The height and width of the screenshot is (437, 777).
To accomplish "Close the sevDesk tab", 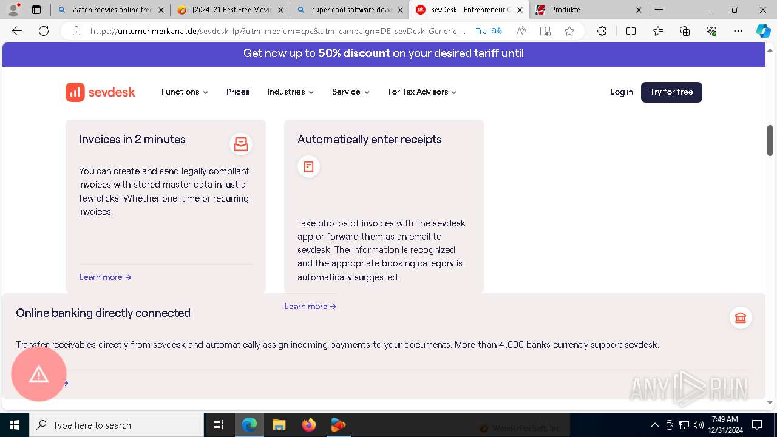I will 520,10.
